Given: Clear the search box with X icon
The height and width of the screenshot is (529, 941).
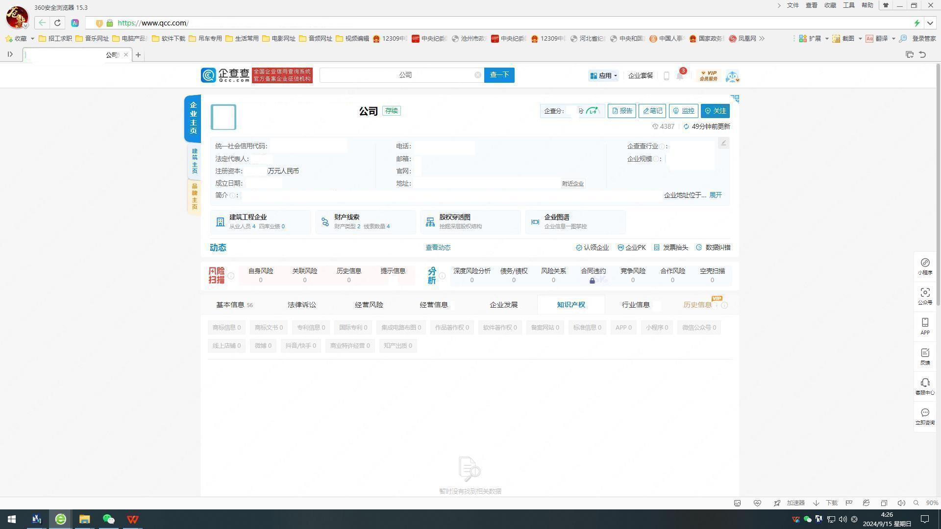Looking at the screenshot, I should point(477,75).
